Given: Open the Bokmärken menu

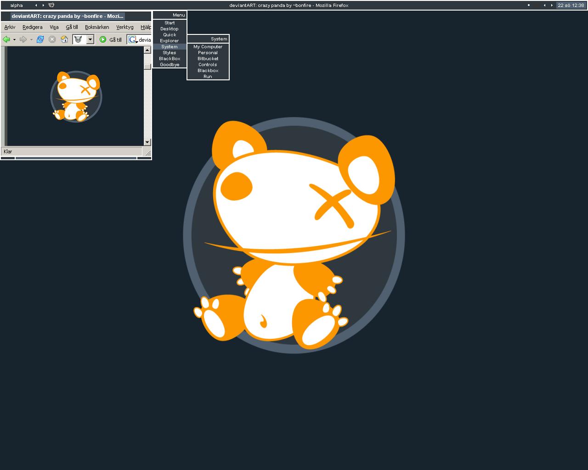Looking at the screenshot, I should 97,27.
